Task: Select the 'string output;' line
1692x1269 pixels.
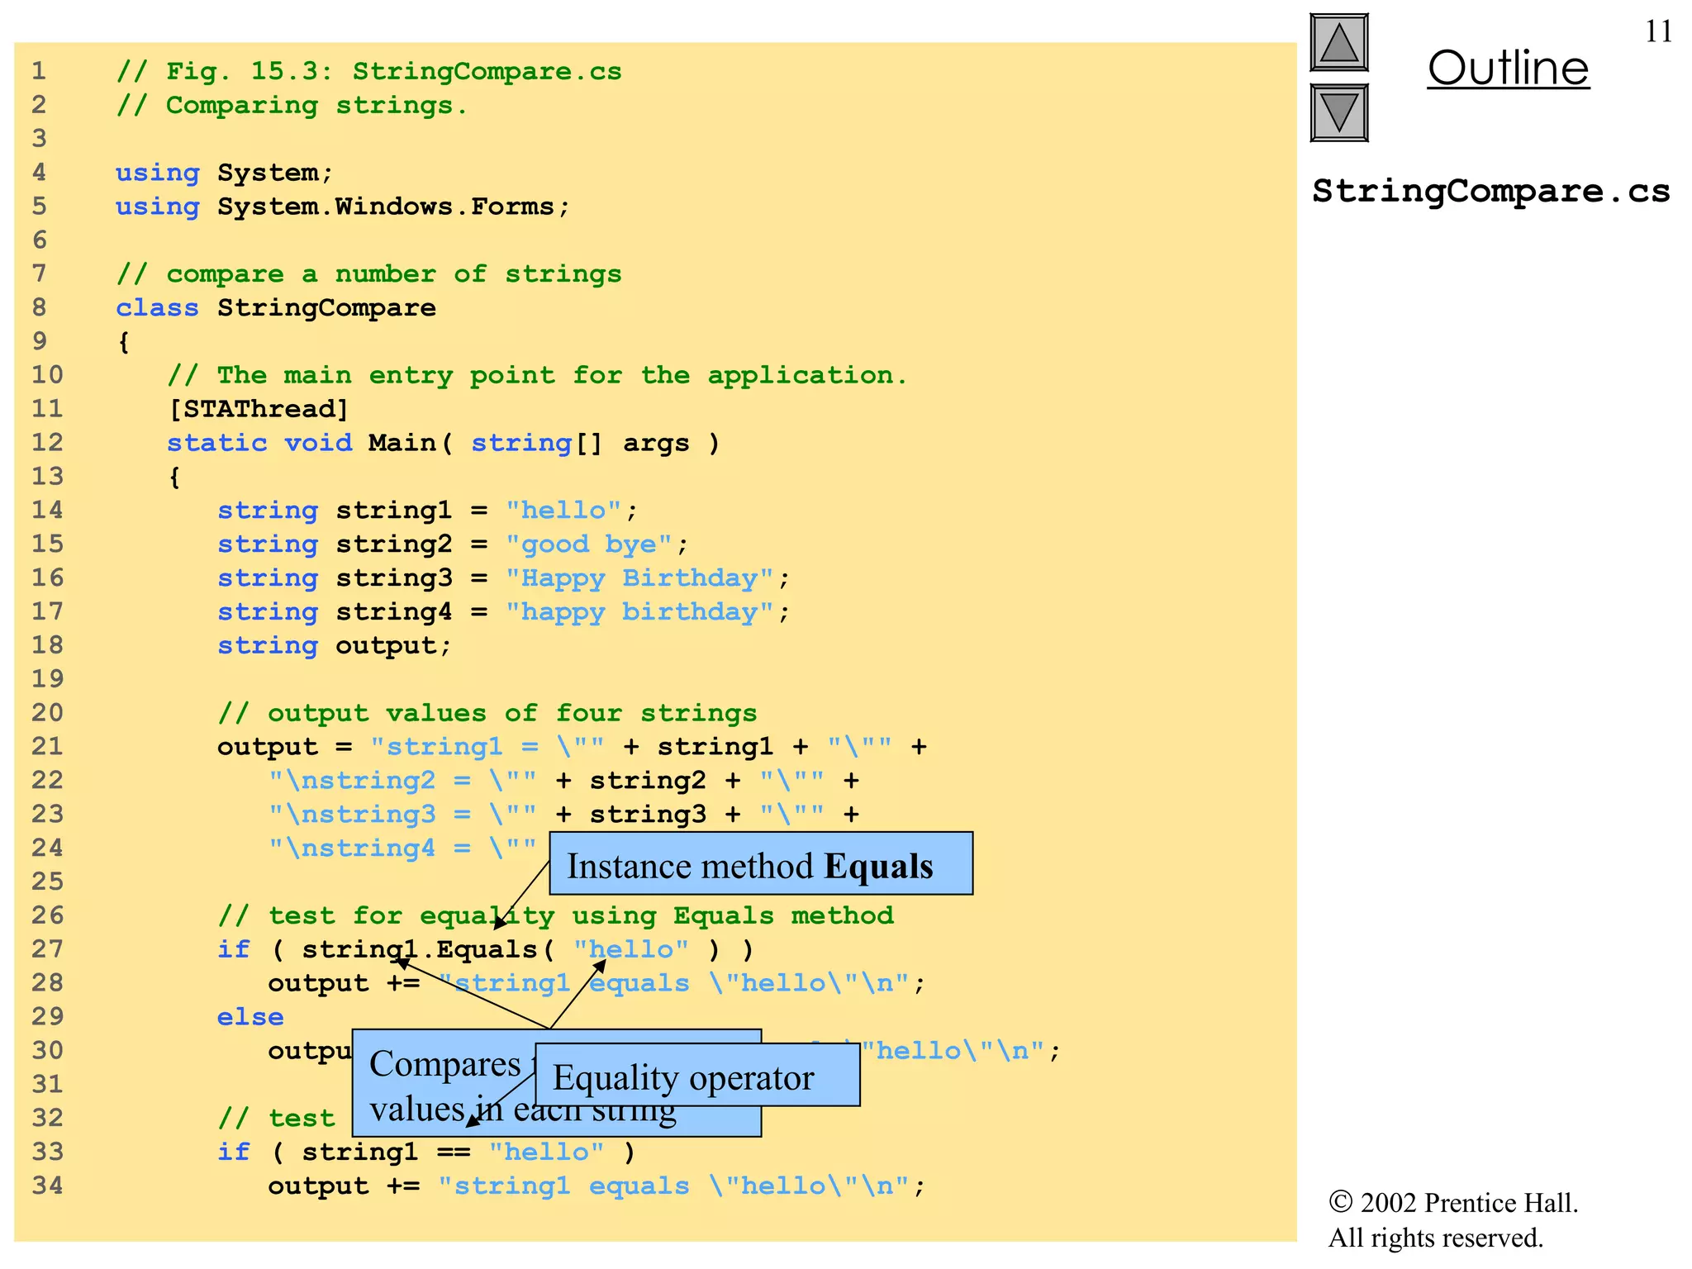Action: 335,646
